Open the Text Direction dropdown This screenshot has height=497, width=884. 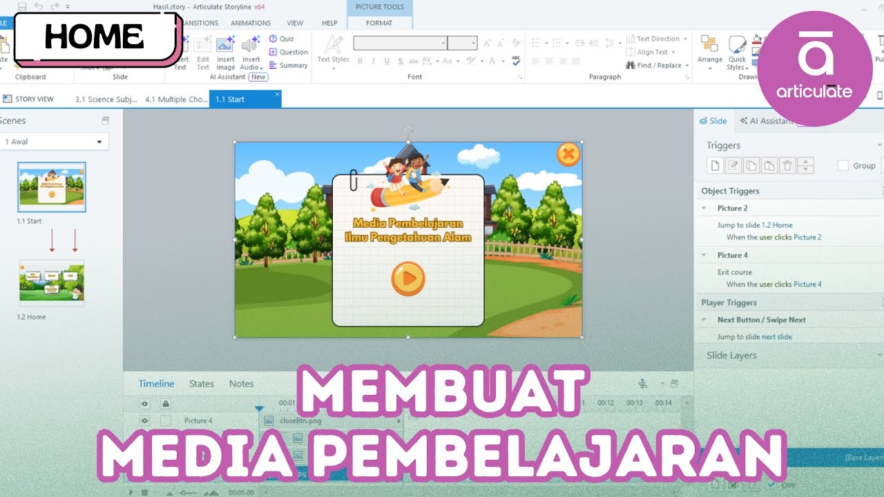(657, 39)
